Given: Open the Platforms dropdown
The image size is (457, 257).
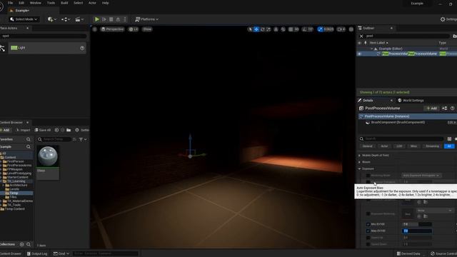Looking at the screenshot, I should click(x=147, y=19).
